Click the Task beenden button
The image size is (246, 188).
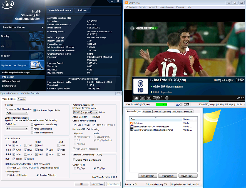coord(147,176)
